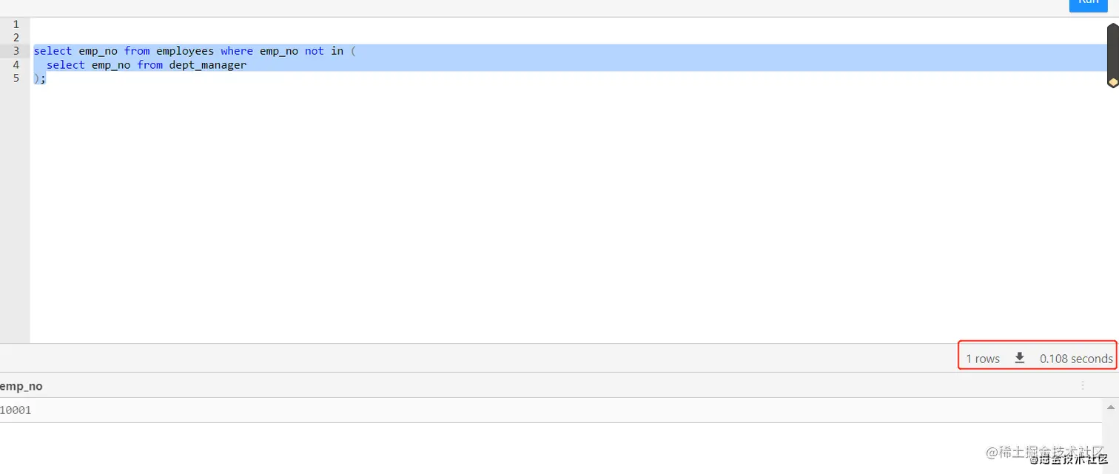Click line number 5 in gutter

[16, 78]
